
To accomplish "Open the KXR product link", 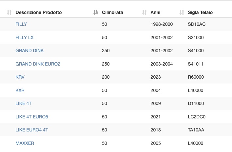I will (x=20, y=90).
